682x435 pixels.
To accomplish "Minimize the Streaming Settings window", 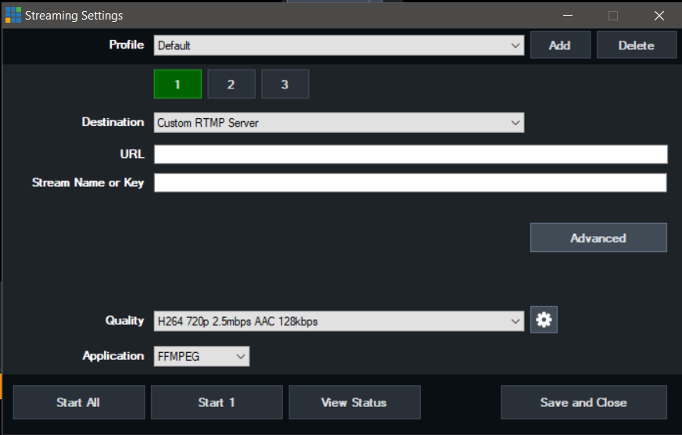I will point(568,16).
